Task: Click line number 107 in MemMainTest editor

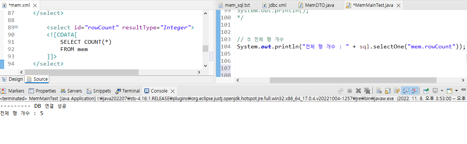Action: coord(225,68)
